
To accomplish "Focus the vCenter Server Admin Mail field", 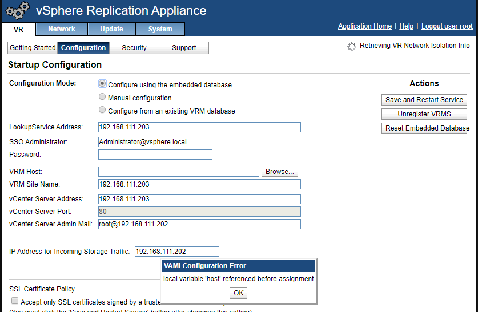I will point(199,224).
